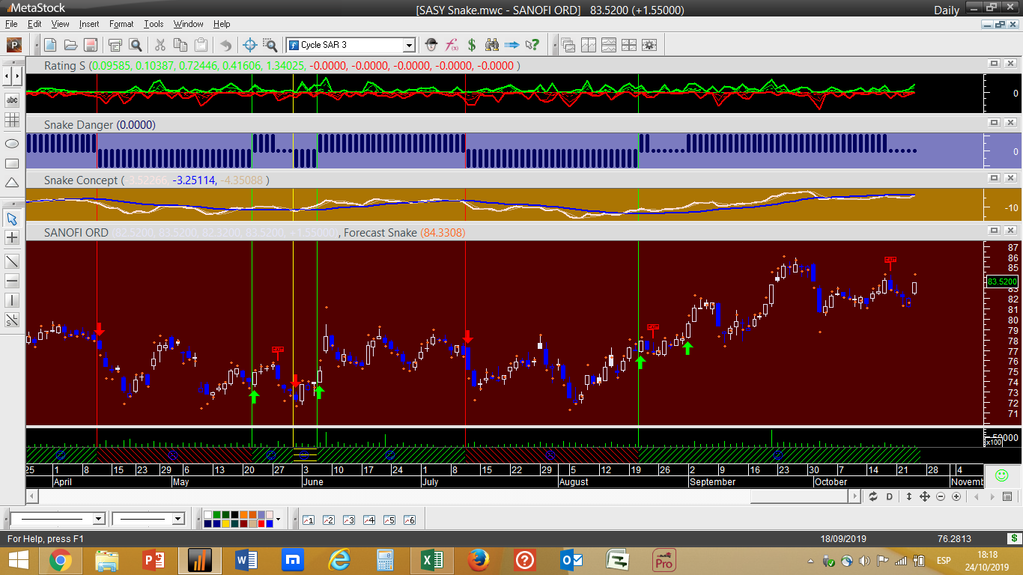Expand the first line style dropdown
1023x575 pixels.
point(98,519)
